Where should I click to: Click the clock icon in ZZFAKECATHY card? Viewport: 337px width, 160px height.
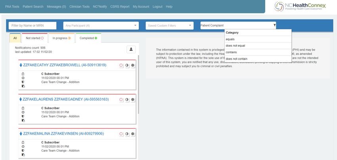23,78
